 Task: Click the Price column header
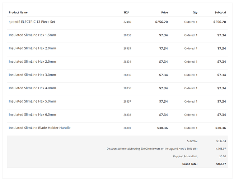[x=164, y=13]
